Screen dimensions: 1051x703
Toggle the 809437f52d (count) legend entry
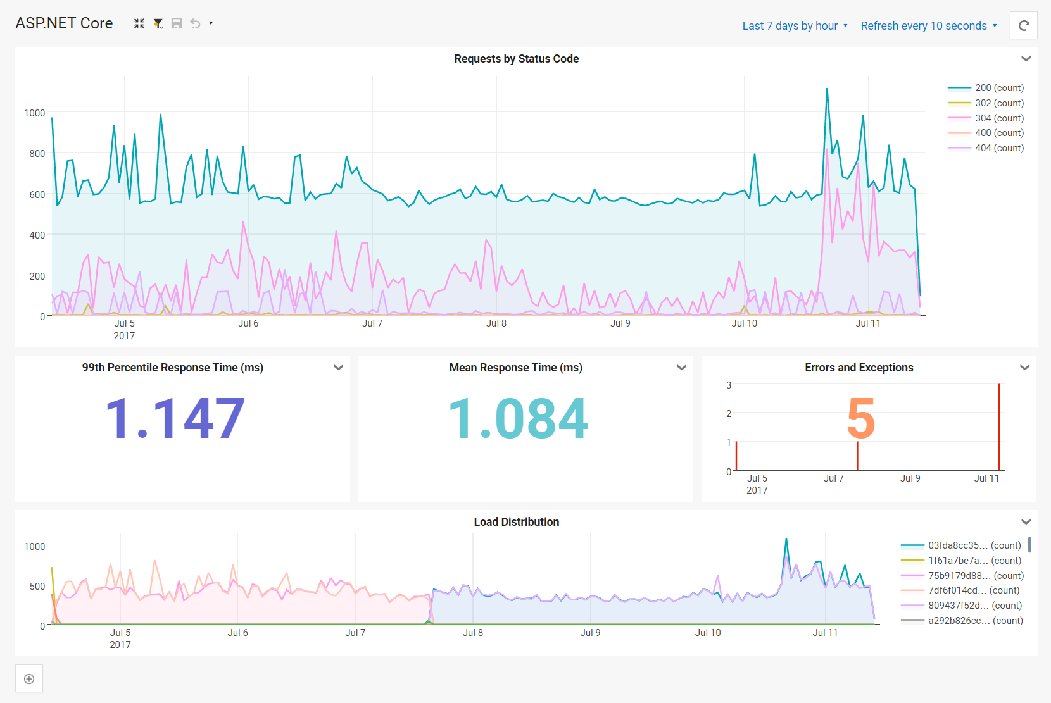tap(961, 606)
